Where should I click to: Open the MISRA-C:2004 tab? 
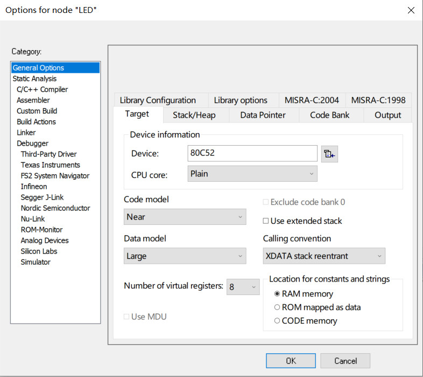click(x=312, y=100)
